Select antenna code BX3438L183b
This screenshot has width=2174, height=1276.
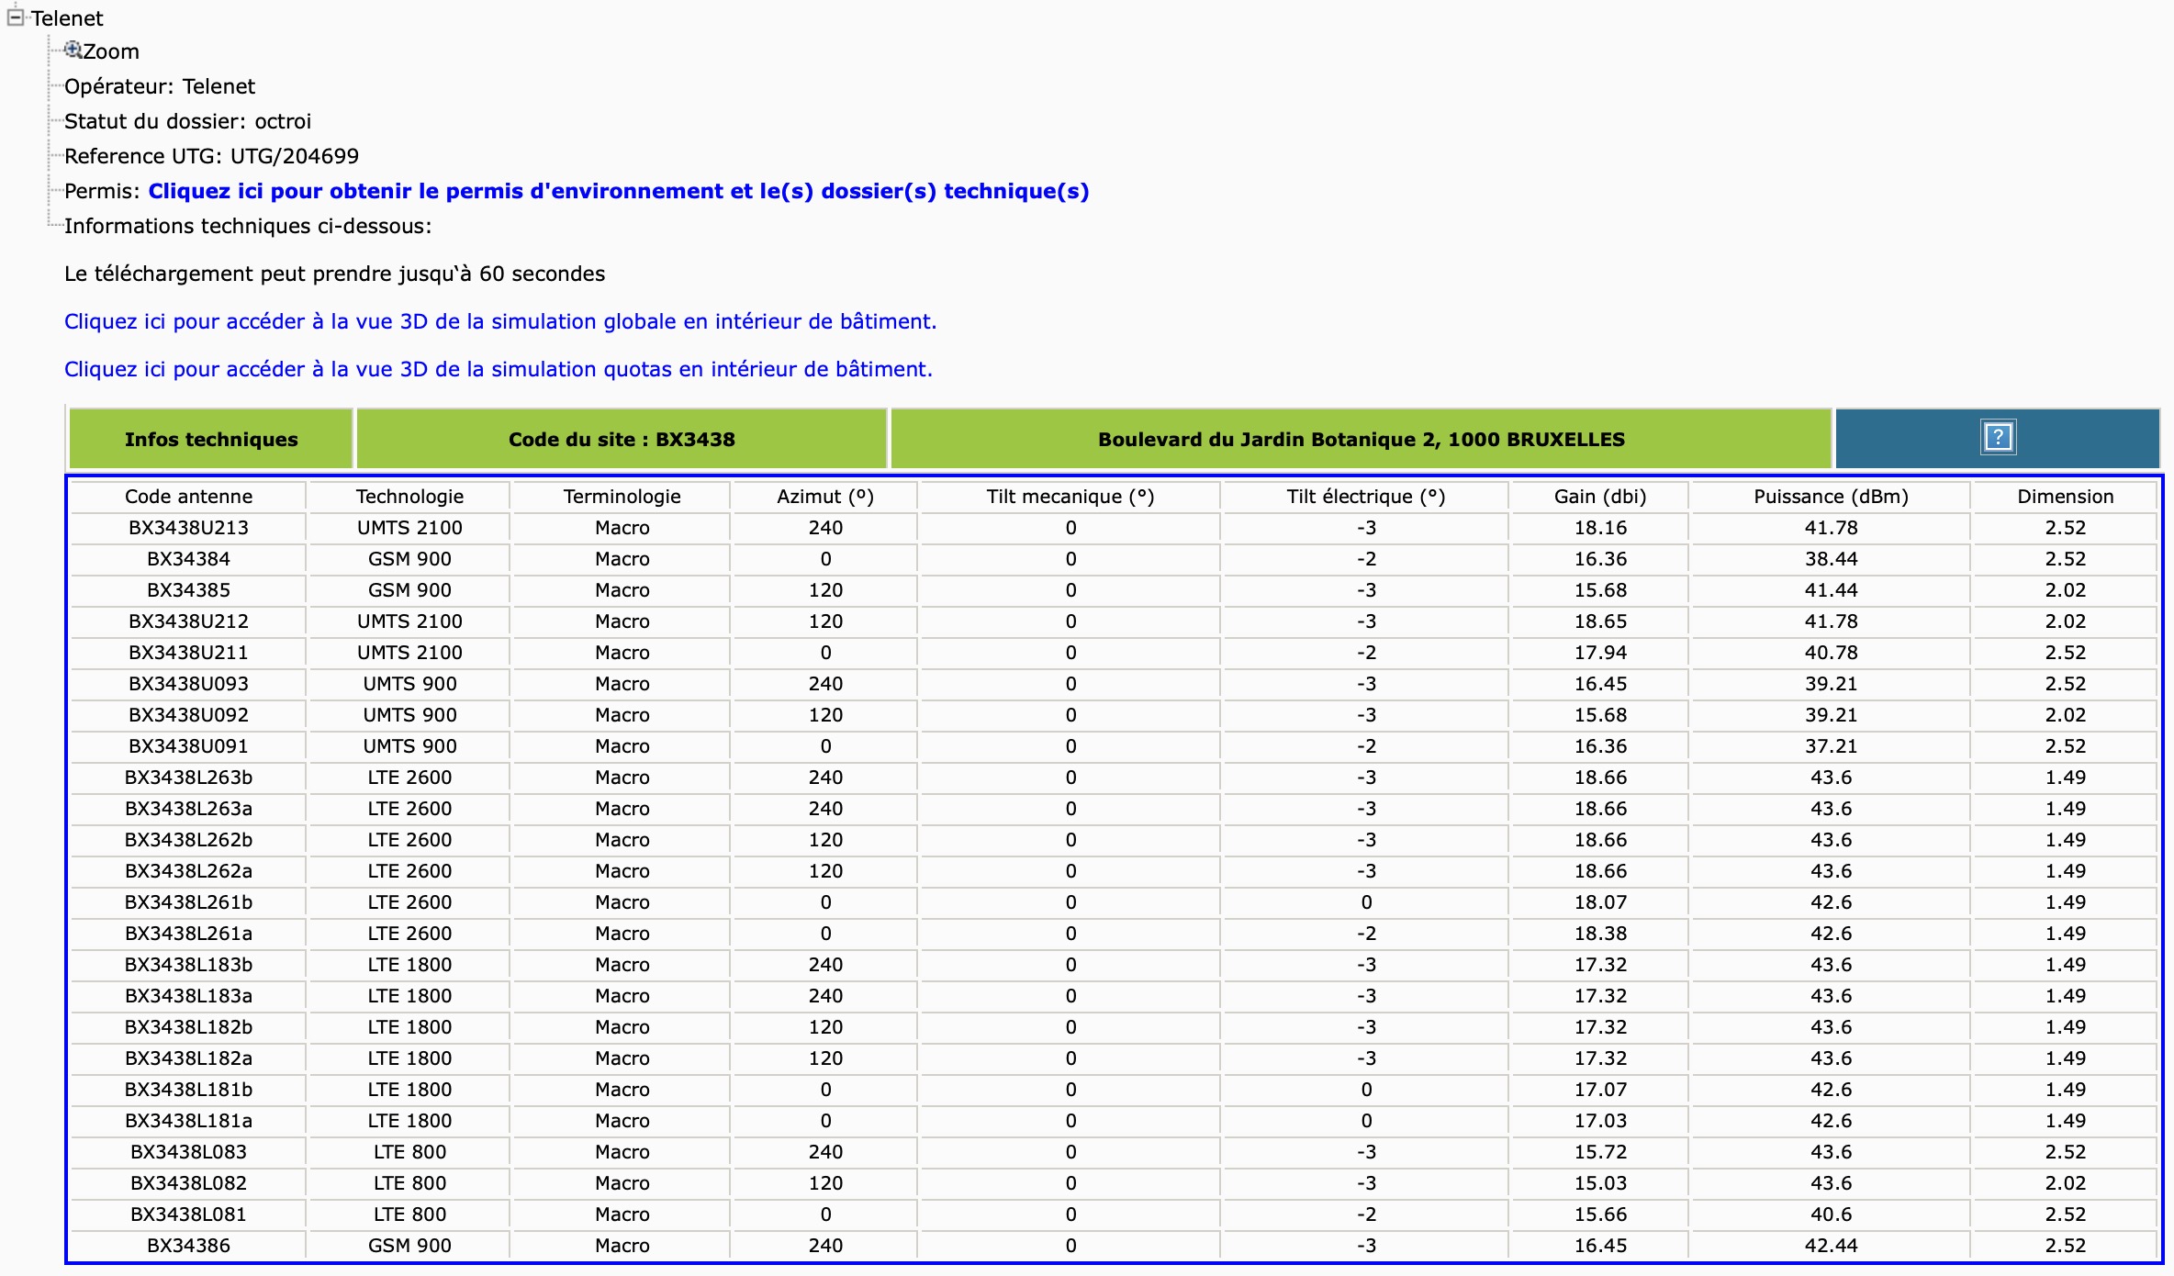[x=188, y=965]
